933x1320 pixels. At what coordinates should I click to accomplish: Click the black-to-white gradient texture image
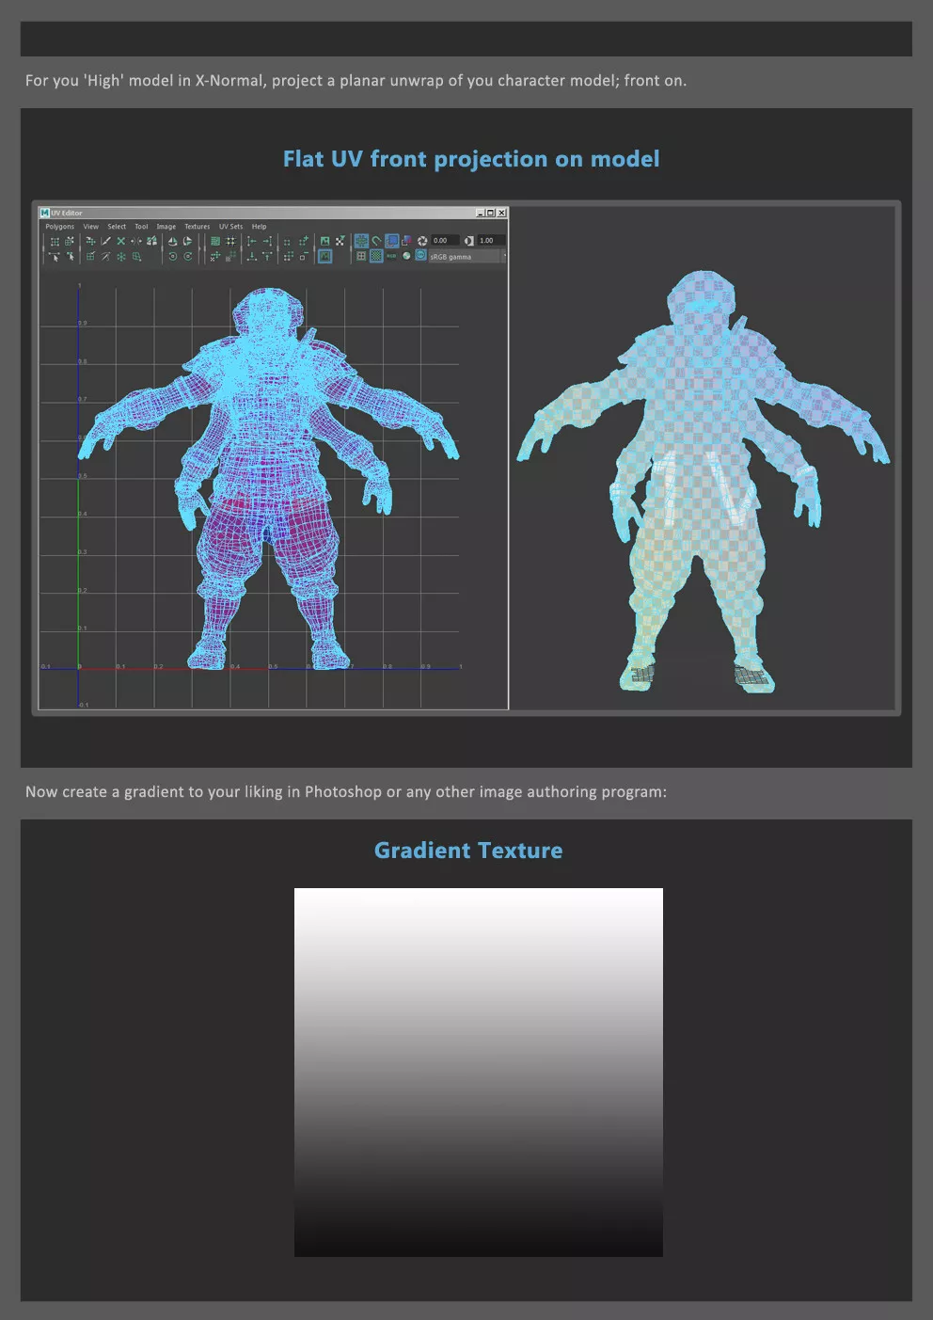click(478, 1072)
